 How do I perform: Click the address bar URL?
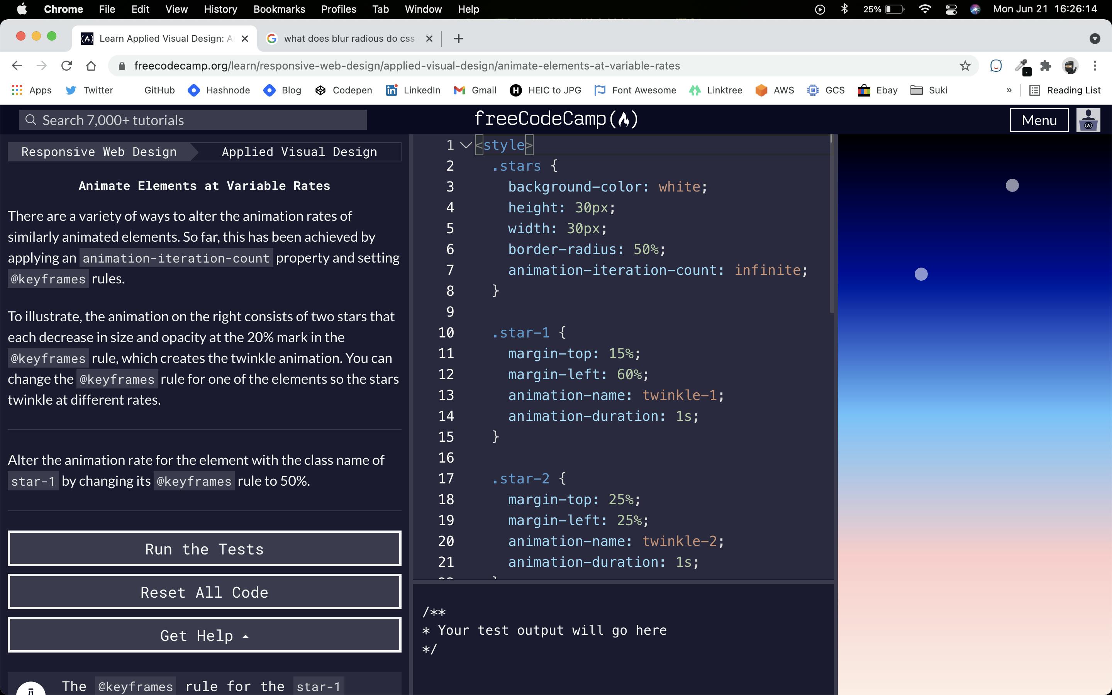407,66
